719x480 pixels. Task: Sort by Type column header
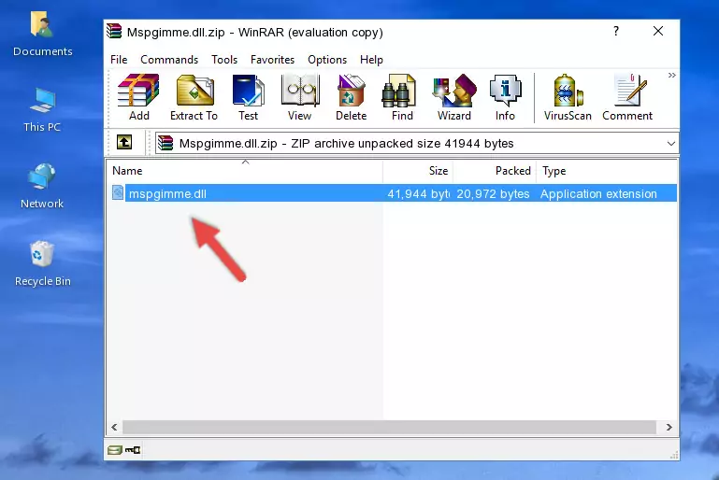click(607, 171)
